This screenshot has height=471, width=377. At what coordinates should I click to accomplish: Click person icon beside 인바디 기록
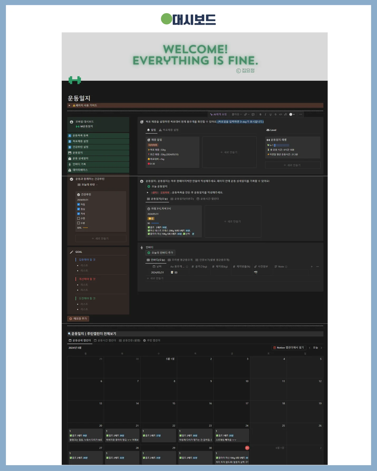pos(70,164)
